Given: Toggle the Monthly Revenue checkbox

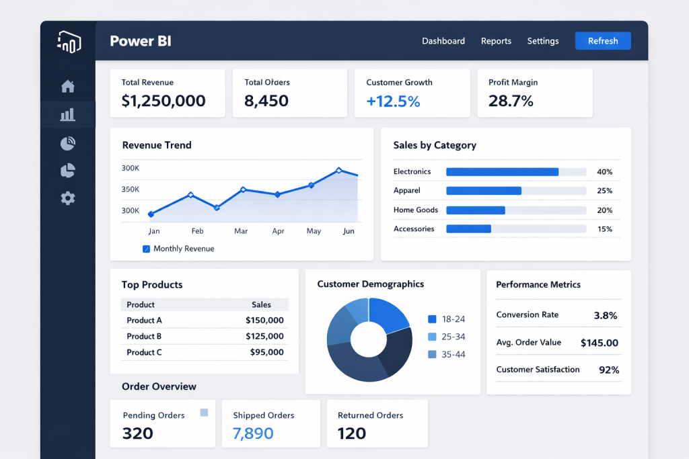Looking at the screenshot, I should (x=147, y=249).
